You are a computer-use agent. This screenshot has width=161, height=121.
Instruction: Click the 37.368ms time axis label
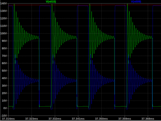(148, 119)
